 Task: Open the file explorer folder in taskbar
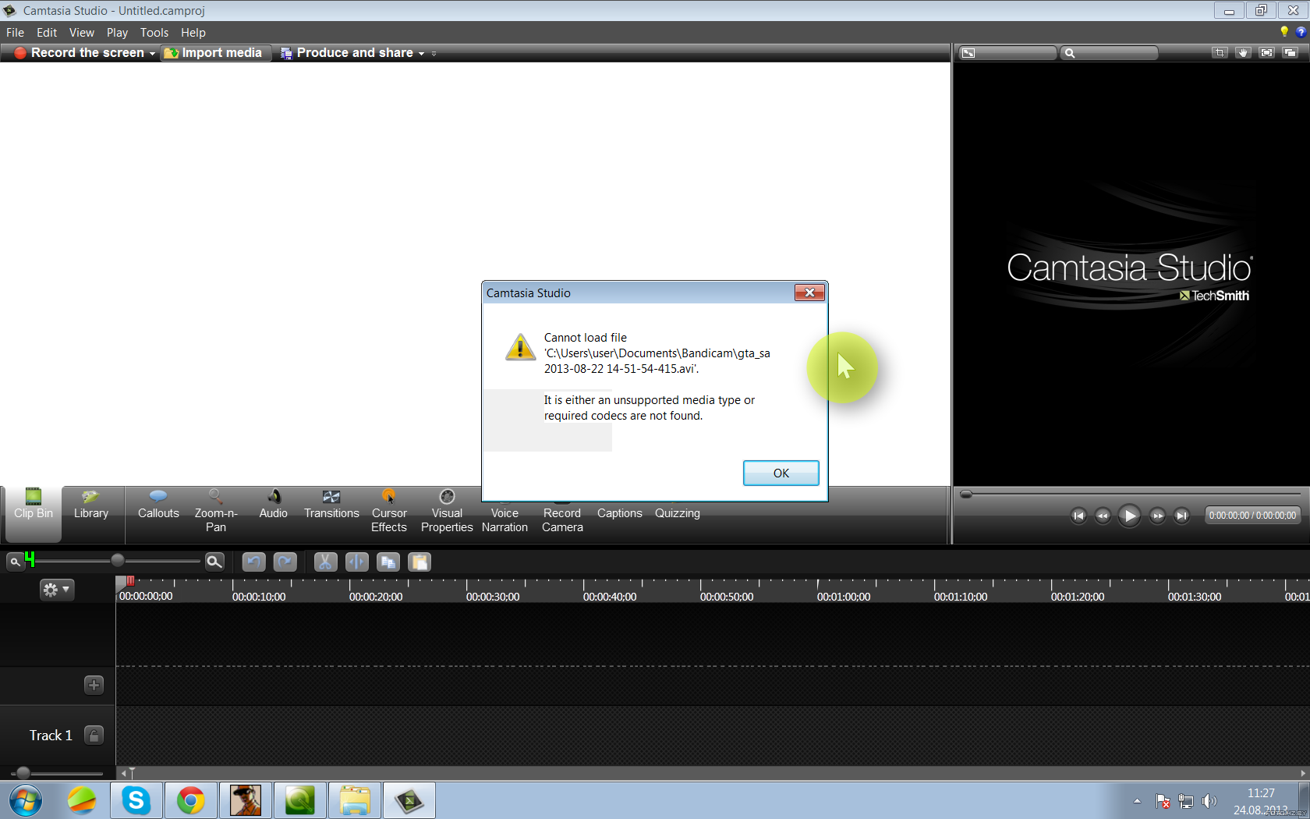tap(355, 800)
